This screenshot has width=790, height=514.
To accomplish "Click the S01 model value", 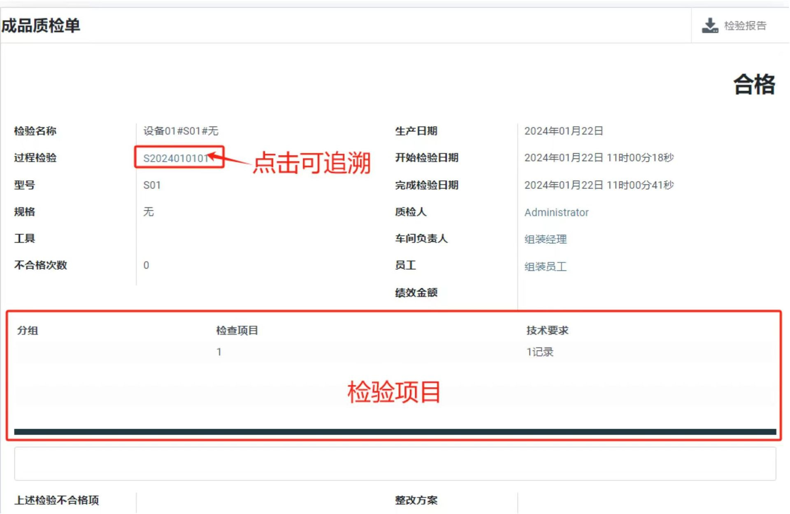I will [x=152, y=185].
